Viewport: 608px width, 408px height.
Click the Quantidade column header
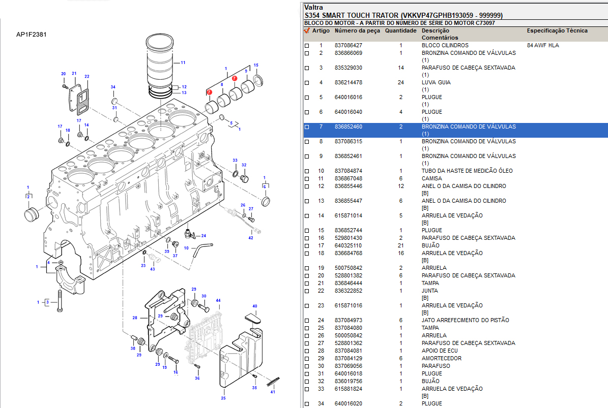pyautogui.click(x=400, y=30)
